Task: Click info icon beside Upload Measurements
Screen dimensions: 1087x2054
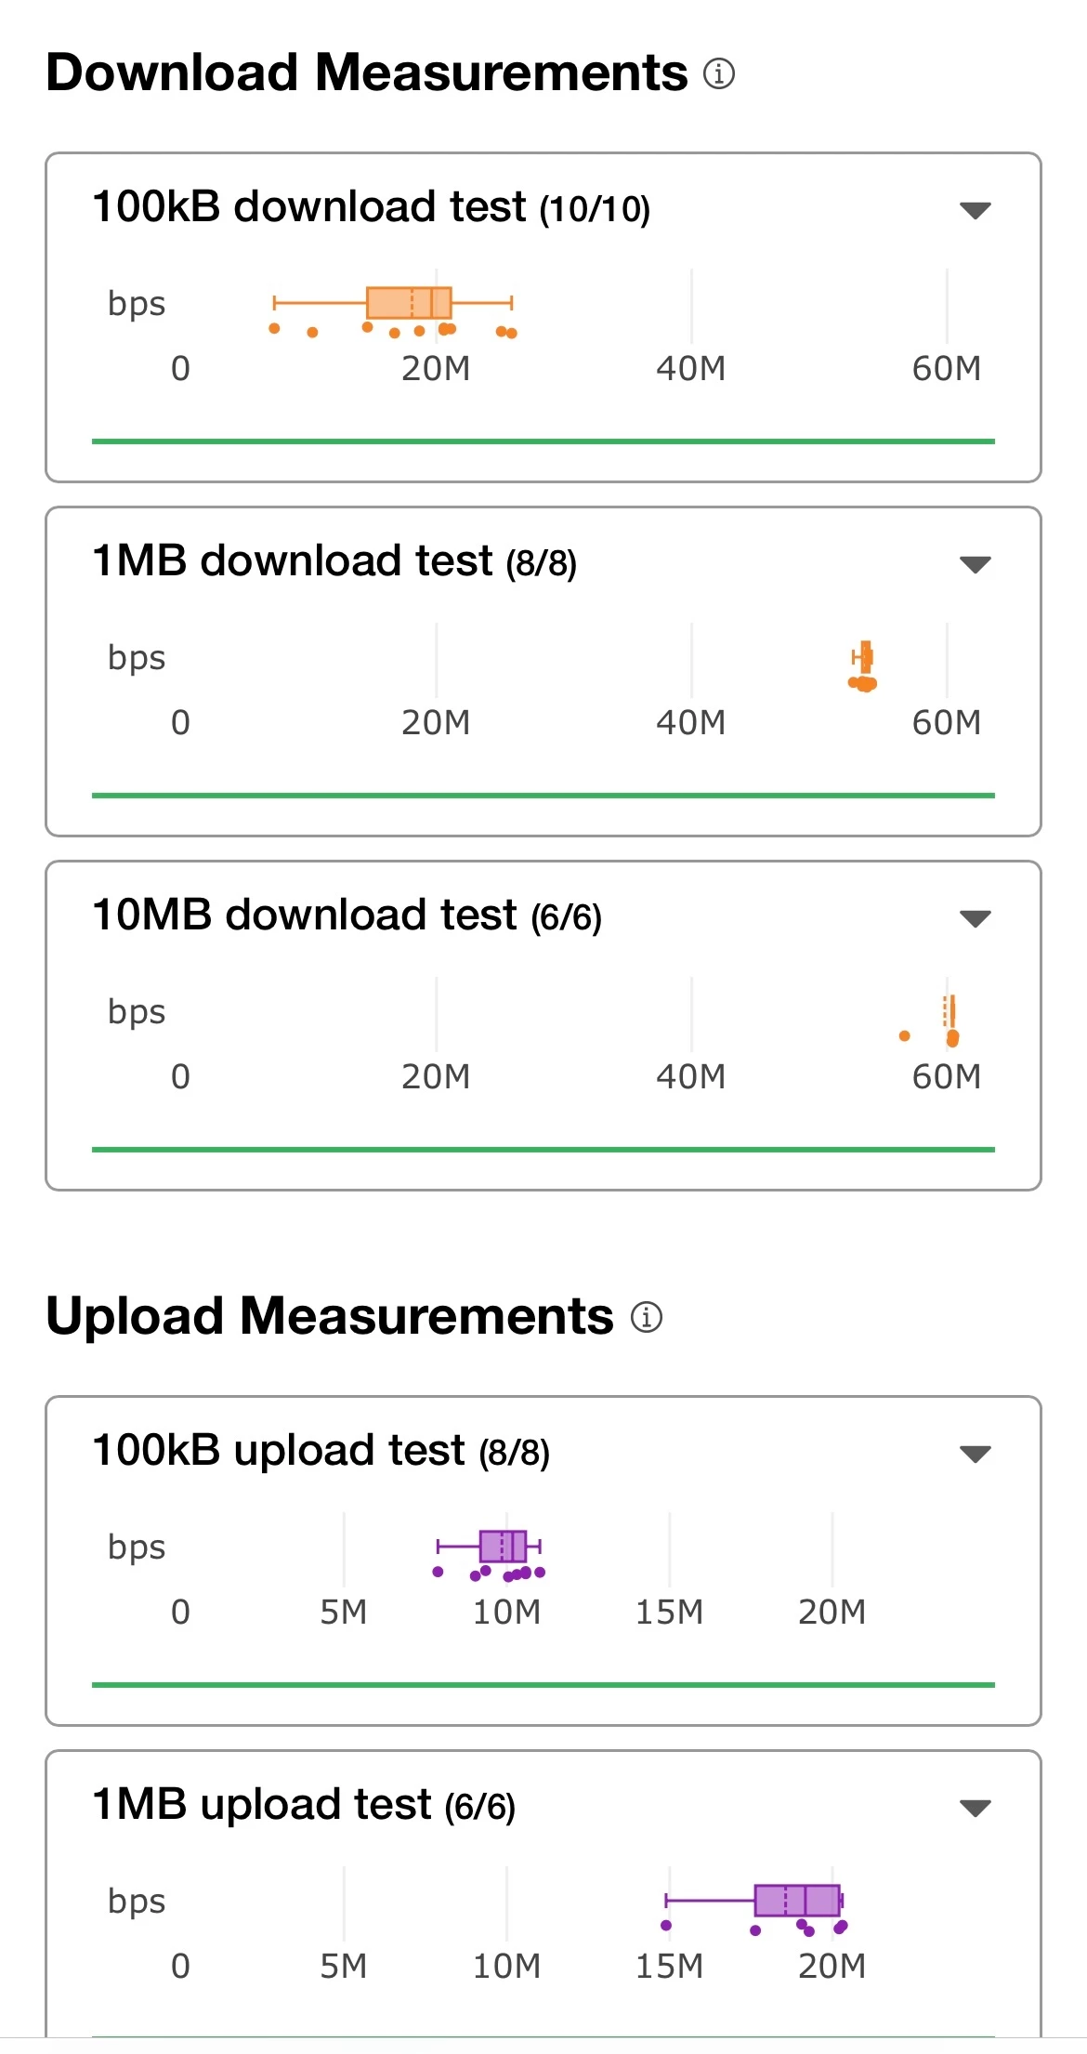Action: coord(646,1316)
